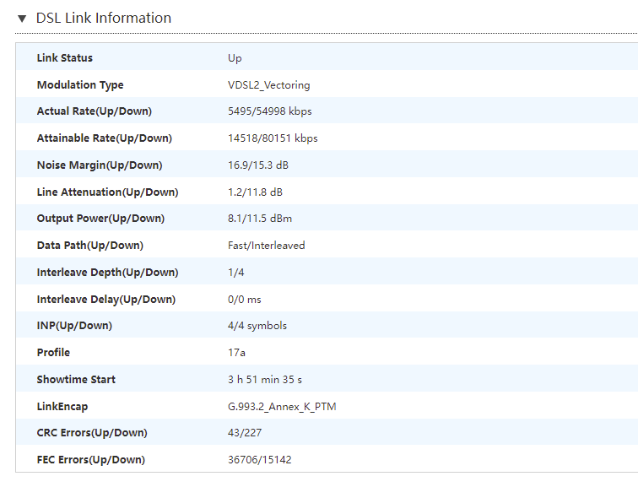The image size is (638, 487).
Task: Click the Profile value 17a
Action: 236,352
